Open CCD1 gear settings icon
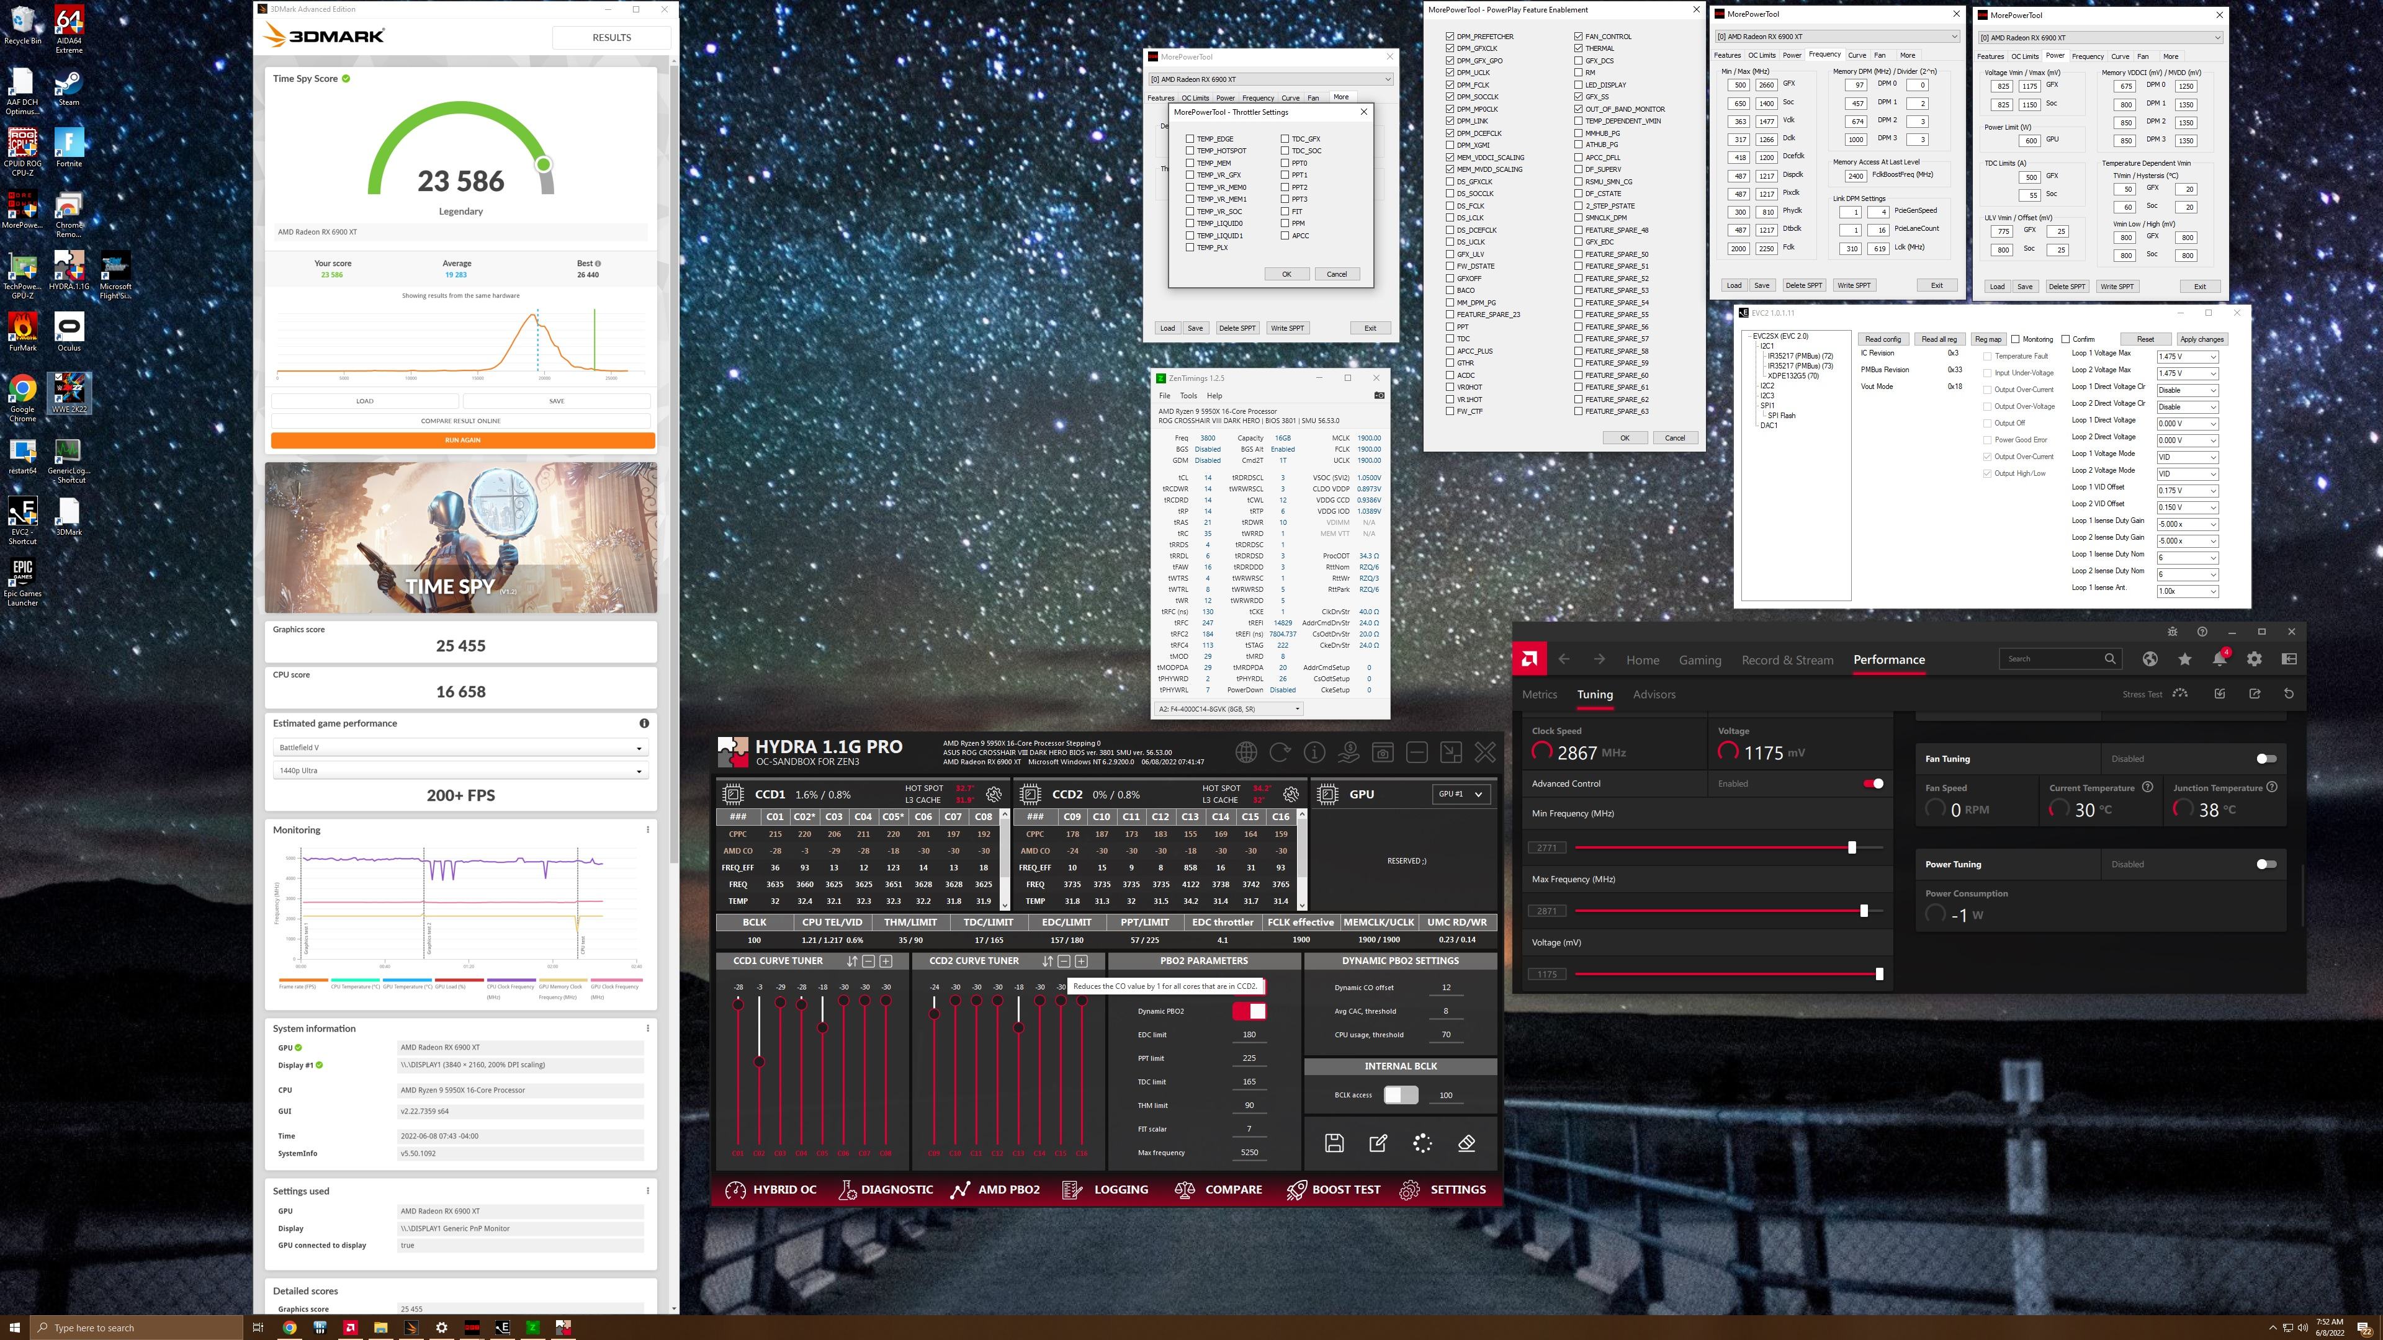This screenshot has width=2383, height=1340. pyautogui.click(x=994, y=794)
